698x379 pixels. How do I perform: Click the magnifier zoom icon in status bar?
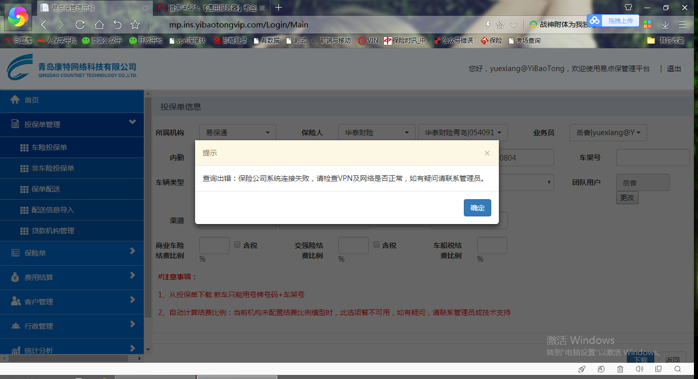click(x=678, y=369)
